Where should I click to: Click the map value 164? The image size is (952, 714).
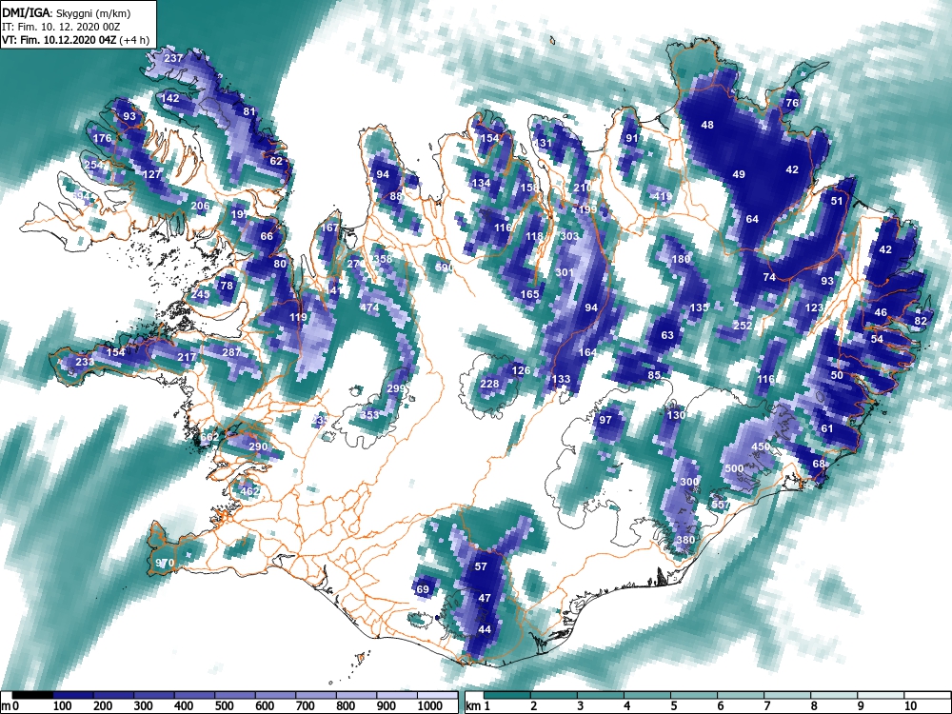click(587, 352)
